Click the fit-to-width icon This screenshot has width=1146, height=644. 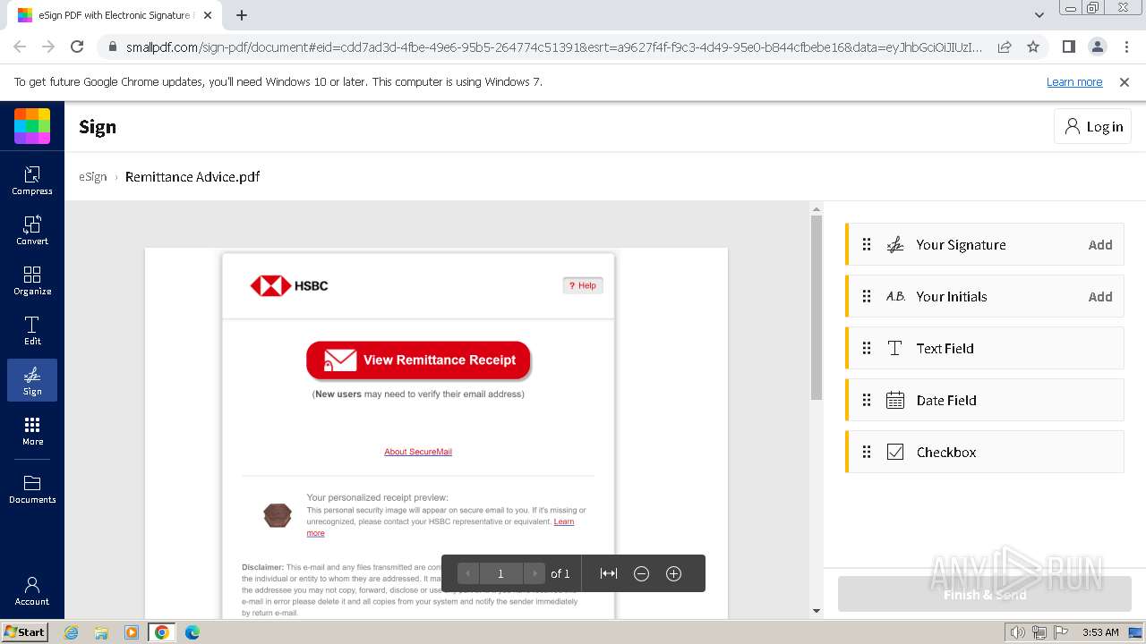[x=609, y=573]
